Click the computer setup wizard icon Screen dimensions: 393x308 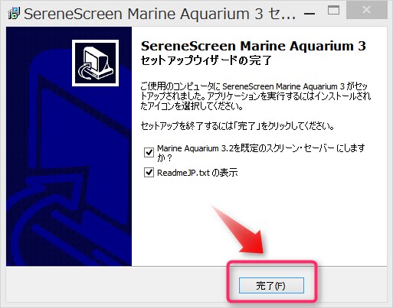(95, 63)
